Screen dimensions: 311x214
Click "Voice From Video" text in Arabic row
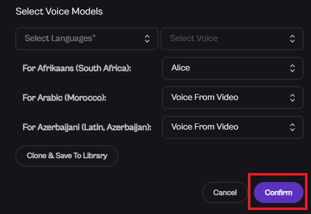tap(204, 97)
